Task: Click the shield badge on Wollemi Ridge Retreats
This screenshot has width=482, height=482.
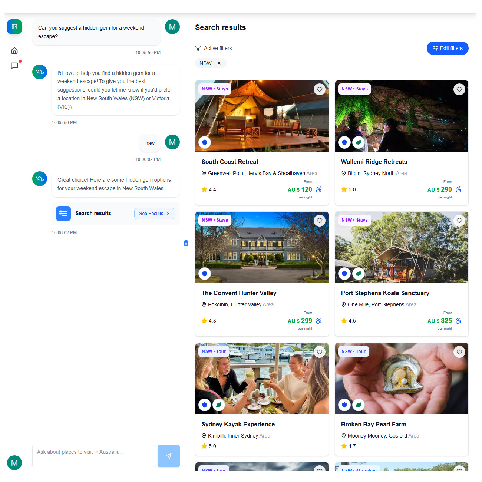Action: point(344,142)
